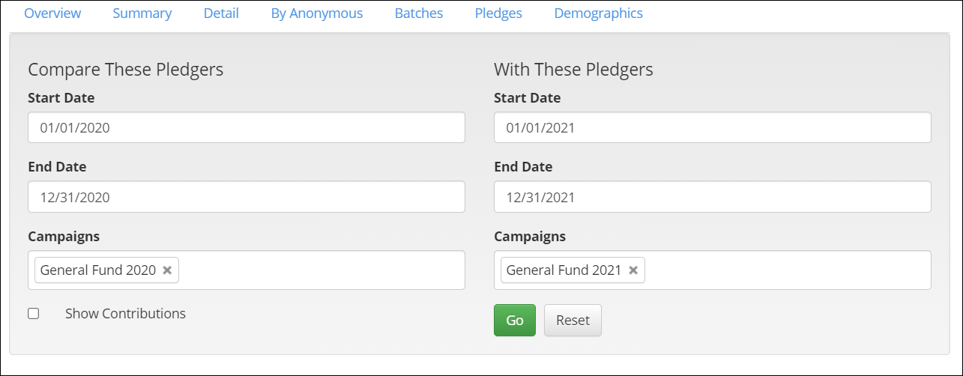View the Demographics tab
This screenshot has height=376, width=963.
coord(598,13)
